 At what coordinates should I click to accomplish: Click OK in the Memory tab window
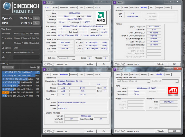[174, 64]
